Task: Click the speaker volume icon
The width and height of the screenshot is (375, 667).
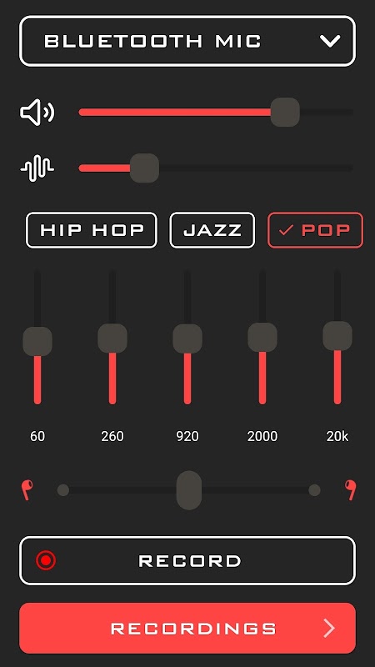Action: (x=37, y=113)
